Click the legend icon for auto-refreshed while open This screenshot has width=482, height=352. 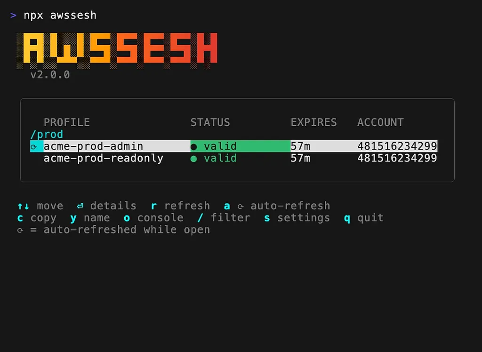(x=20, y=230)
